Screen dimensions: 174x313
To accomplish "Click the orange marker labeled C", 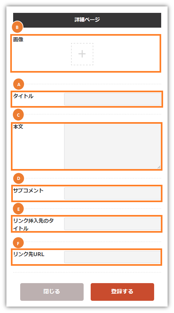I will 18,115.
